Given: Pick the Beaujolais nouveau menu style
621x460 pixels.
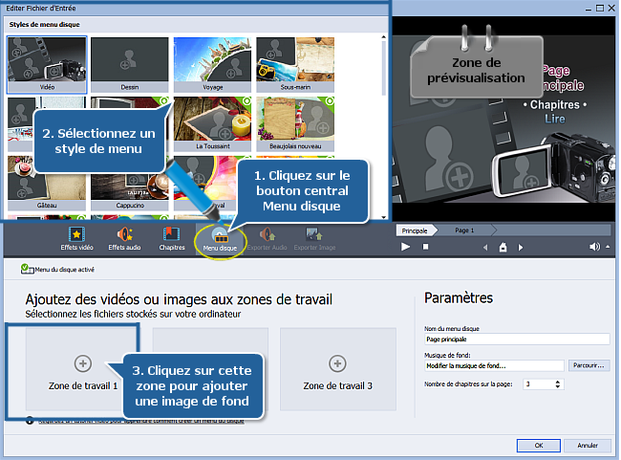Looking at the screenshot, I should coord(295,123).
